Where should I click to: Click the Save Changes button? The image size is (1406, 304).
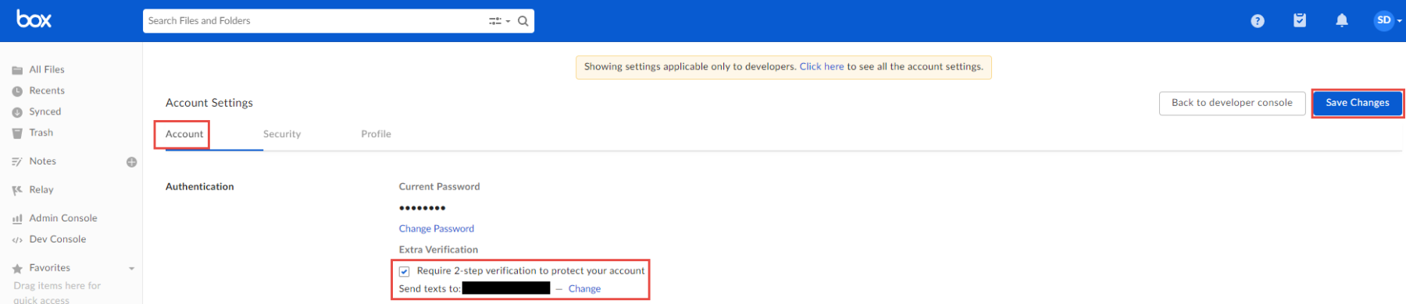(x=1358, y=103)
